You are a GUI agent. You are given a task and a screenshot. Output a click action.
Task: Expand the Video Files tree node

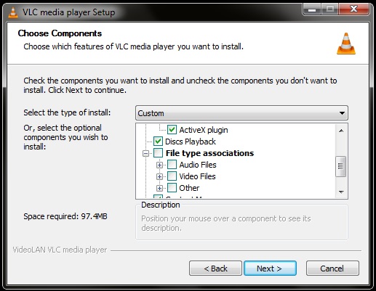click(x=159, y=176)
